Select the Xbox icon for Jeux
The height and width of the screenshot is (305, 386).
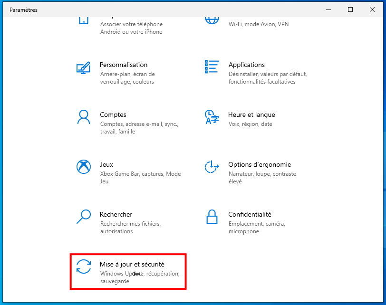(x=84, y=167)
